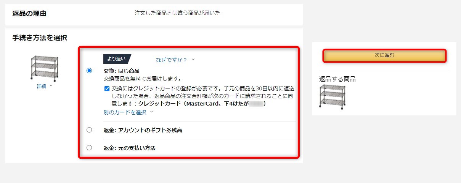Click the 交換: 同じ商品 label text
The image size is (461, 183).
point(122,71)
